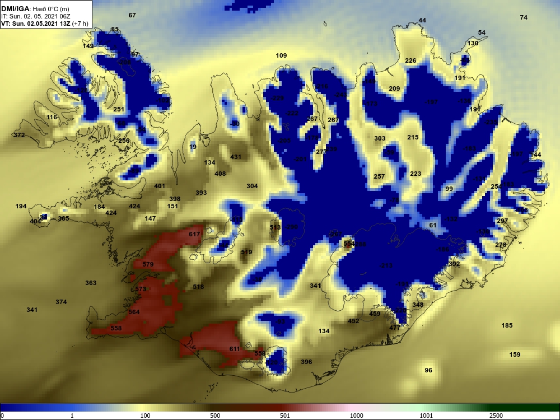Click the map value 408
This screenshot has height=420, width=560.
click(x=220, y=174)
